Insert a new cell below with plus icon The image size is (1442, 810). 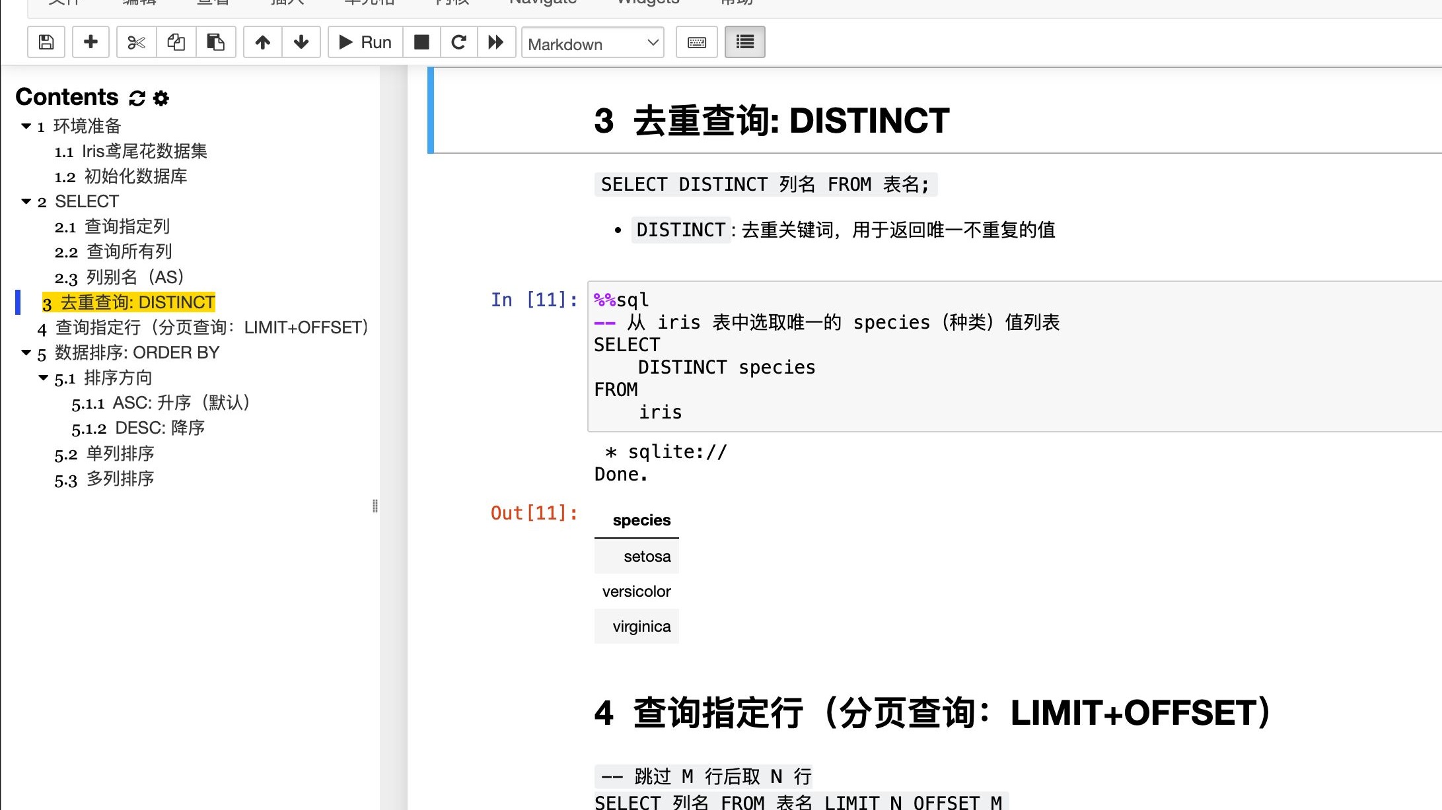90,42
